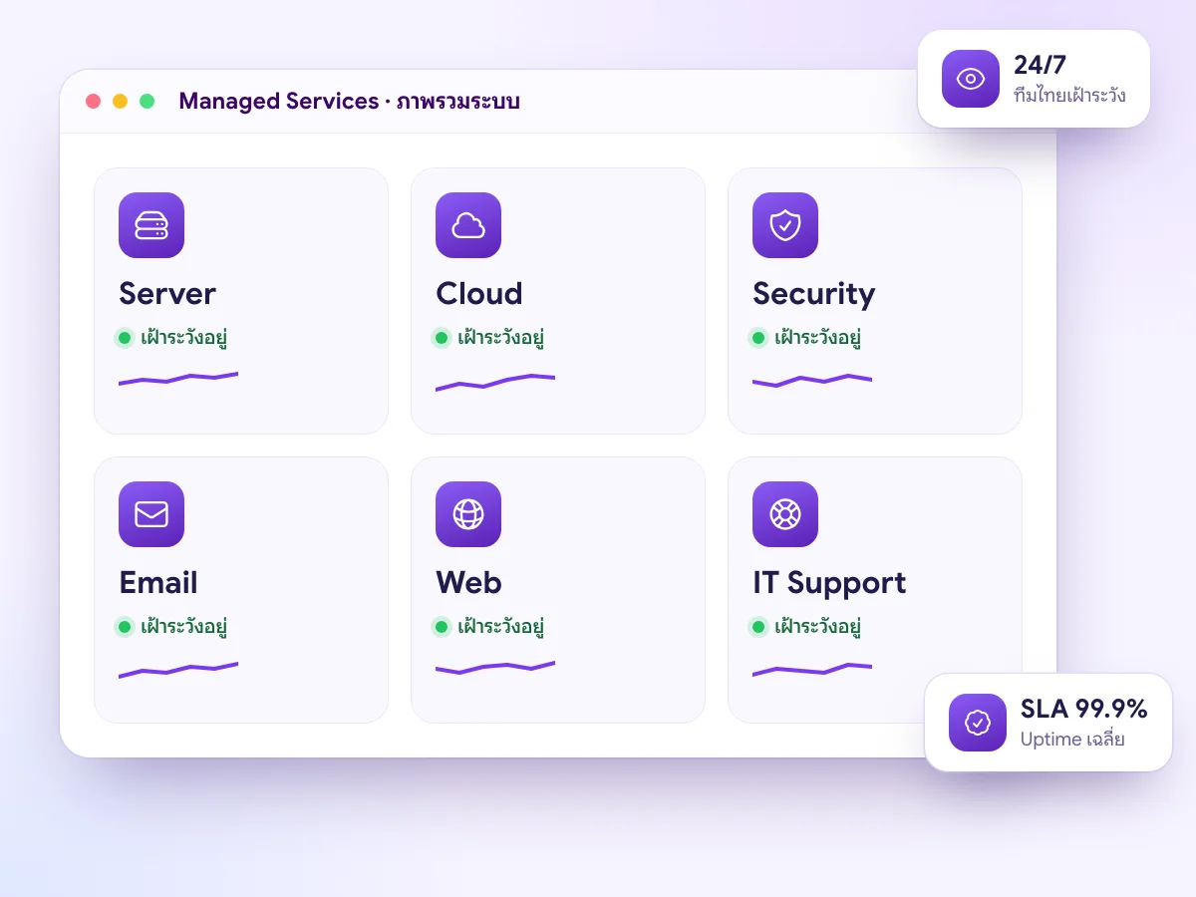Click the Server trend sparkline
This screenshot has height=897, width=1196.
coord(178,378)
